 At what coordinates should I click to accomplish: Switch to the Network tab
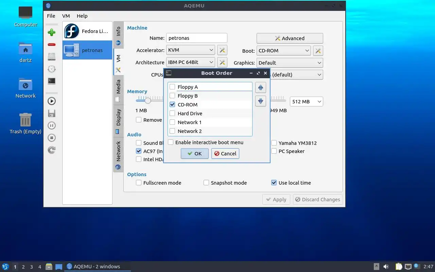click(x=118, y=155)
